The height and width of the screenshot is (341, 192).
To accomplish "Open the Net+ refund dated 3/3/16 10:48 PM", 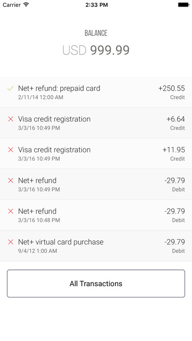I will tap(96, 215).
